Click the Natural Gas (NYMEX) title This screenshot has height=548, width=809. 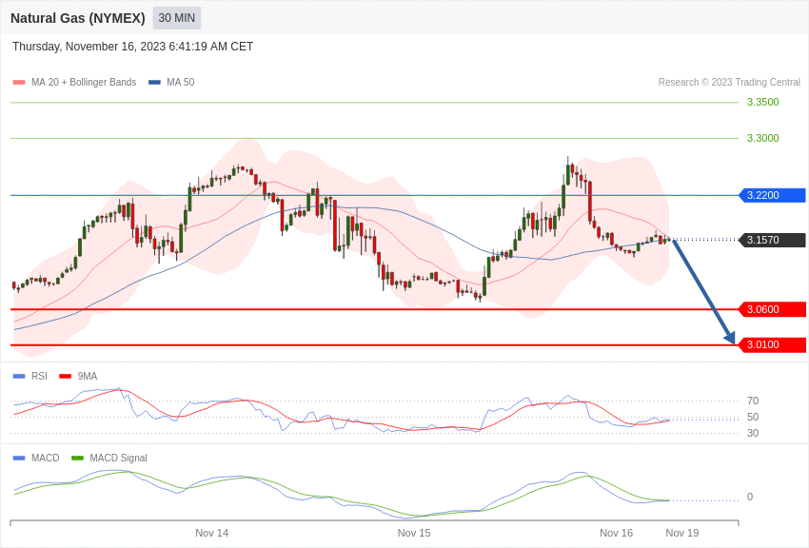(78, 18)
